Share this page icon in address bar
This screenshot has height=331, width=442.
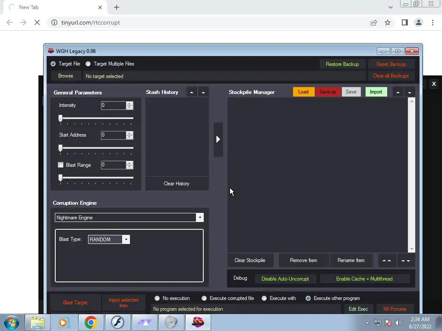(x=374, y=22)
